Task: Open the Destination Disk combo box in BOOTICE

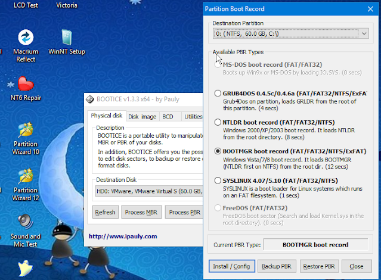Action: (148, 191)
